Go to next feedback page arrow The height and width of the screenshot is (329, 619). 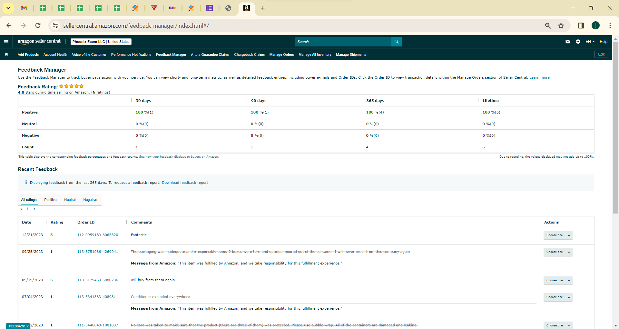click(34, 209)
